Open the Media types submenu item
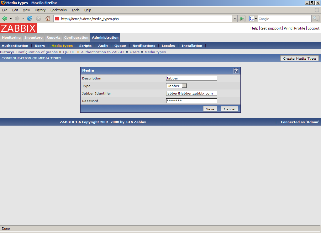Image resolution: width=321 pixels, height=233 pixels. 62,46
